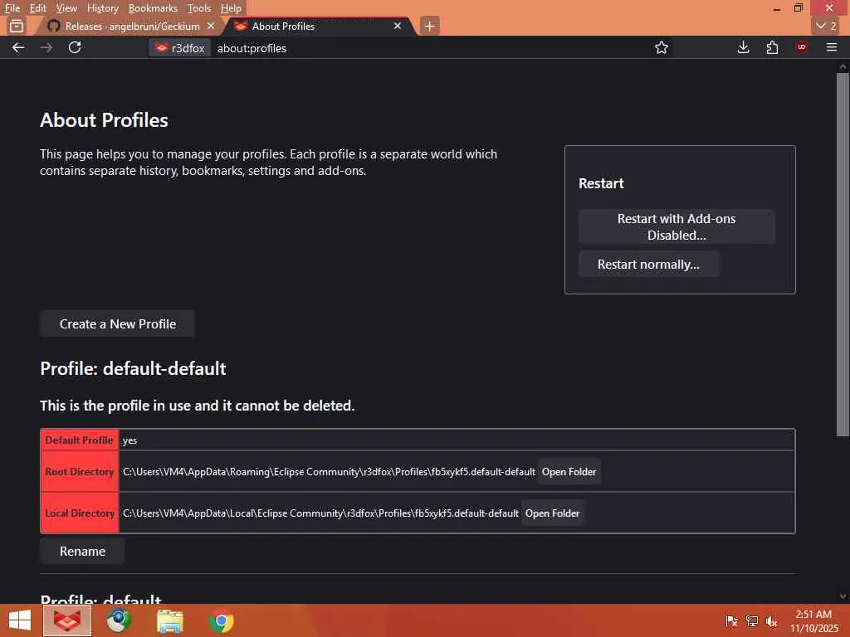
Task: Open the Edit menu
Action: [37, 8]
